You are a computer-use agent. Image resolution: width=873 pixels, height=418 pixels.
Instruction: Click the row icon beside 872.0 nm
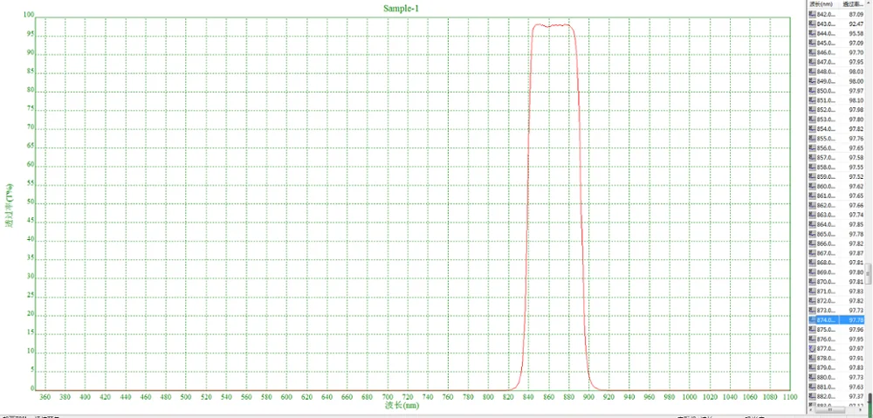click(x=812, y=300)
